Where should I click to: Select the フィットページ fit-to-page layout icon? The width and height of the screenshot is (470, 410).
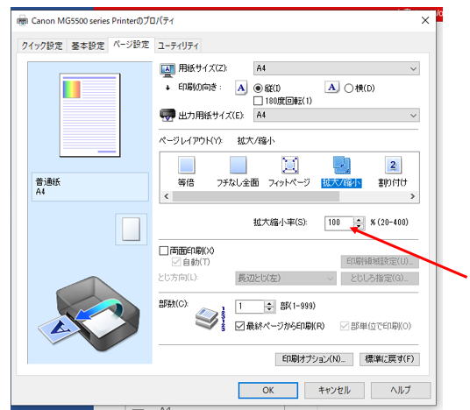point(290,165)
